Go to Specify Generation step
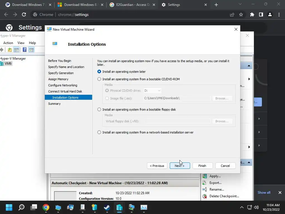 tap(61, 73)
